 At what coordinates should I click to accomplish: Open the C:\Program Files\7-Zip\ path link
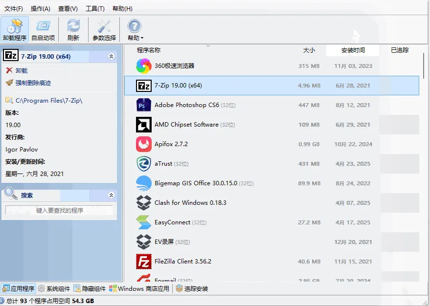pyautogui.click(x=49, y=101)
